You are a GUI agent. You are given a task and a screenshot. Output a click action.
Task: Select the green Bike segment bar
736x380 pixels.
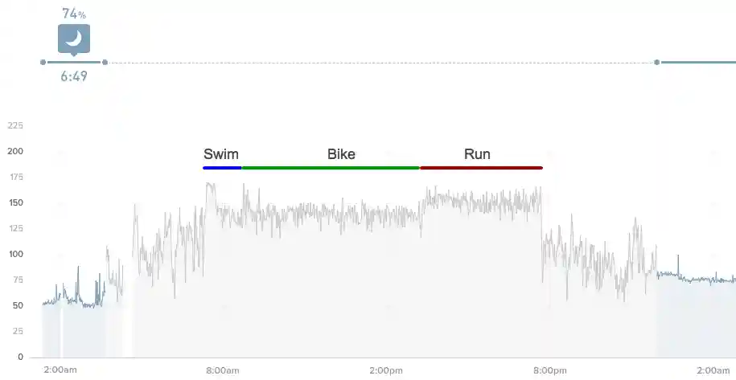tap(331, 168)
